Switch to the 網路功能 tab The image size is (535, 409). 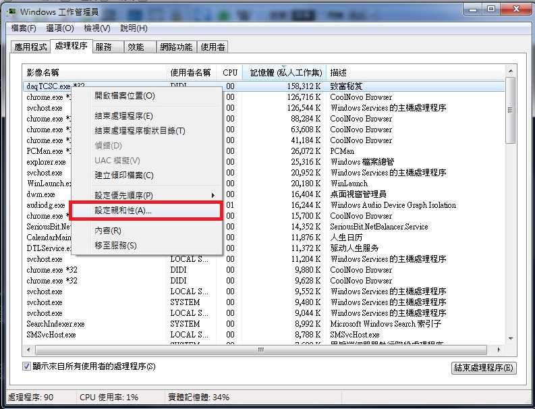176,47
